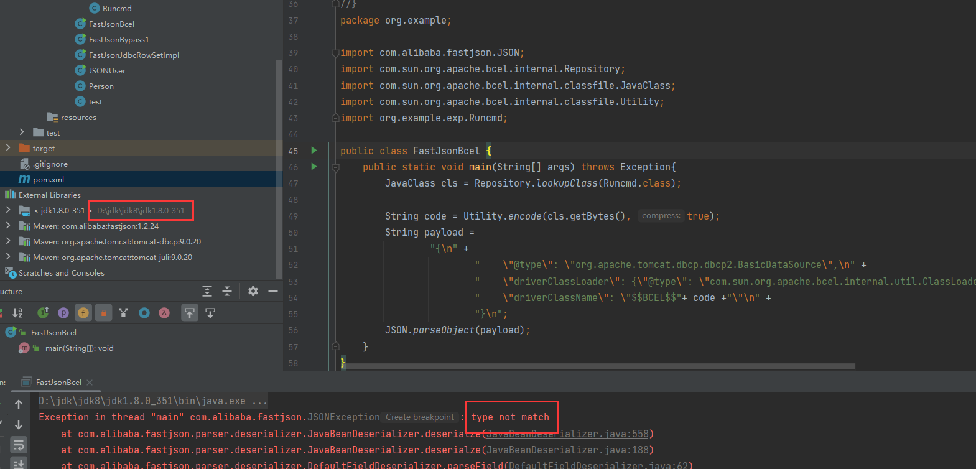The width and height of the screenshot is (976, 469).
Task: Toggle Show Lambdas filter in Structure
Action: 164,313
